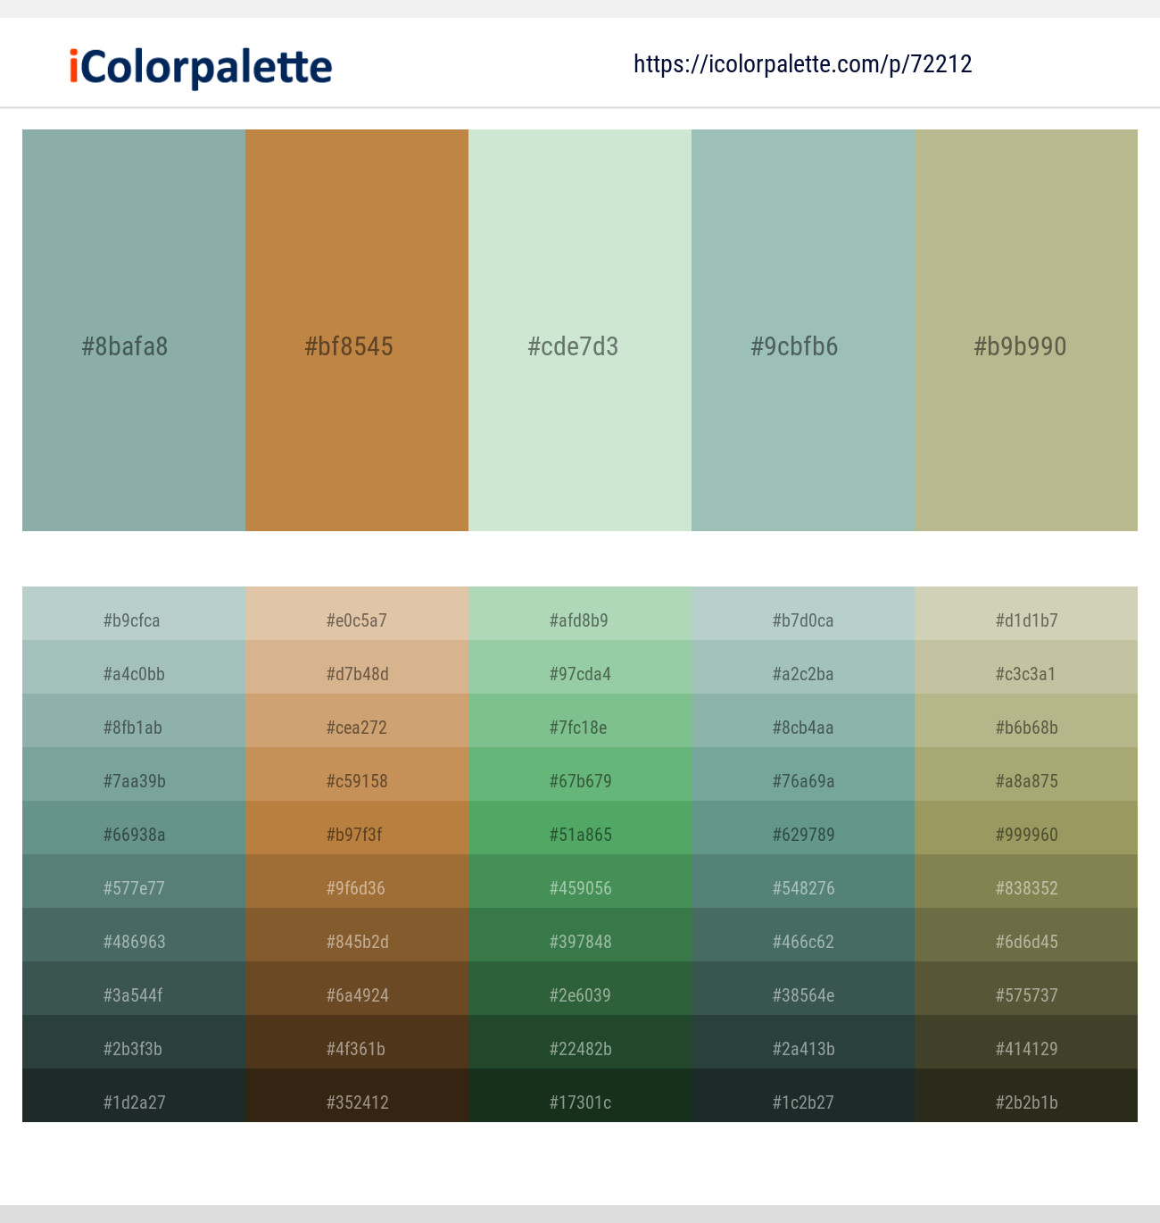Click the #352412 dark brown shade
Image resolution: width=1160 pixels, height=1223 pixels.
tap(356, 1102)
